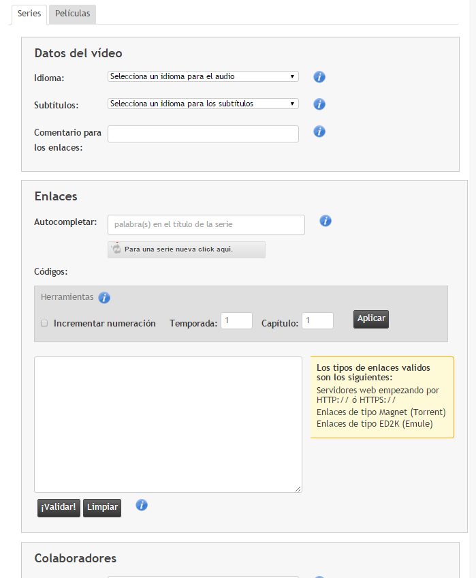Focus the Autocompletar series title field
The image size is (476, 578).
206,224
